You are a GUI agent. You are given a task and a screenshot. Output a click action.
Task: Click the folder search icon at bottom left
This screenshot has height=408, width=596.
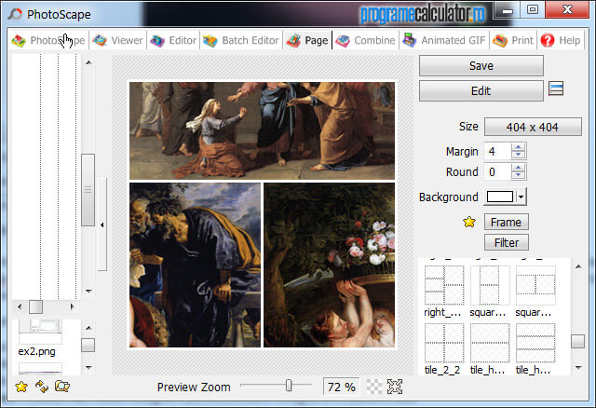(x=62, y=387)
